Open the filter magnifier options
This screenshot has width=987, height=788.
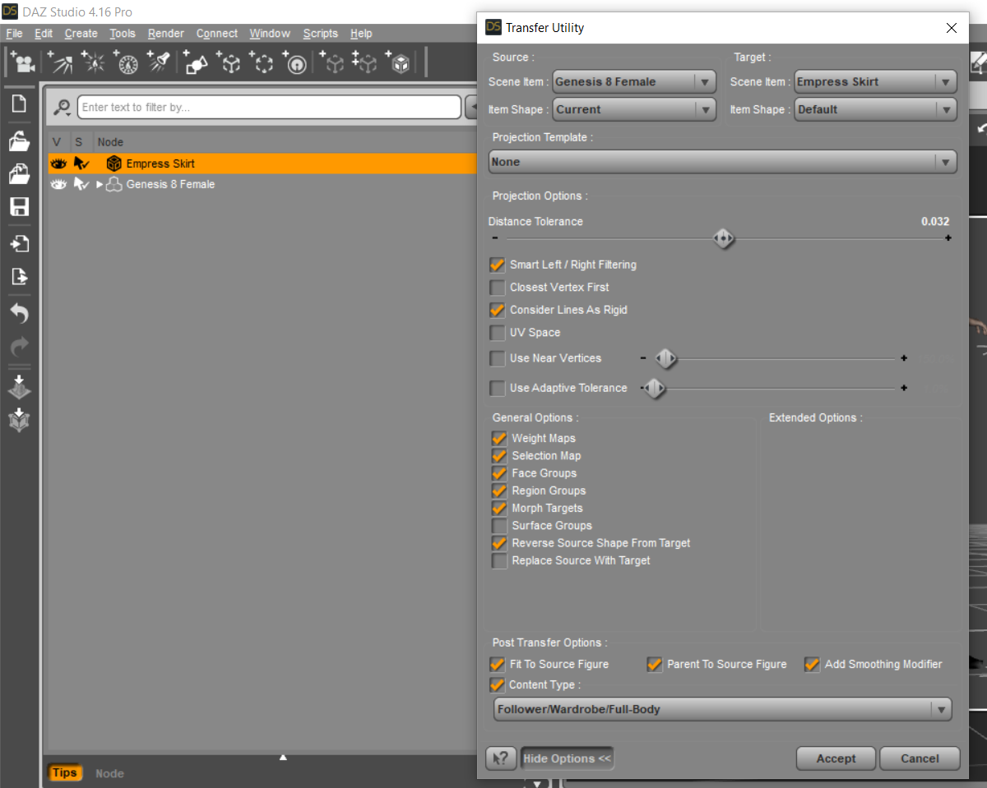coord(62,108)
